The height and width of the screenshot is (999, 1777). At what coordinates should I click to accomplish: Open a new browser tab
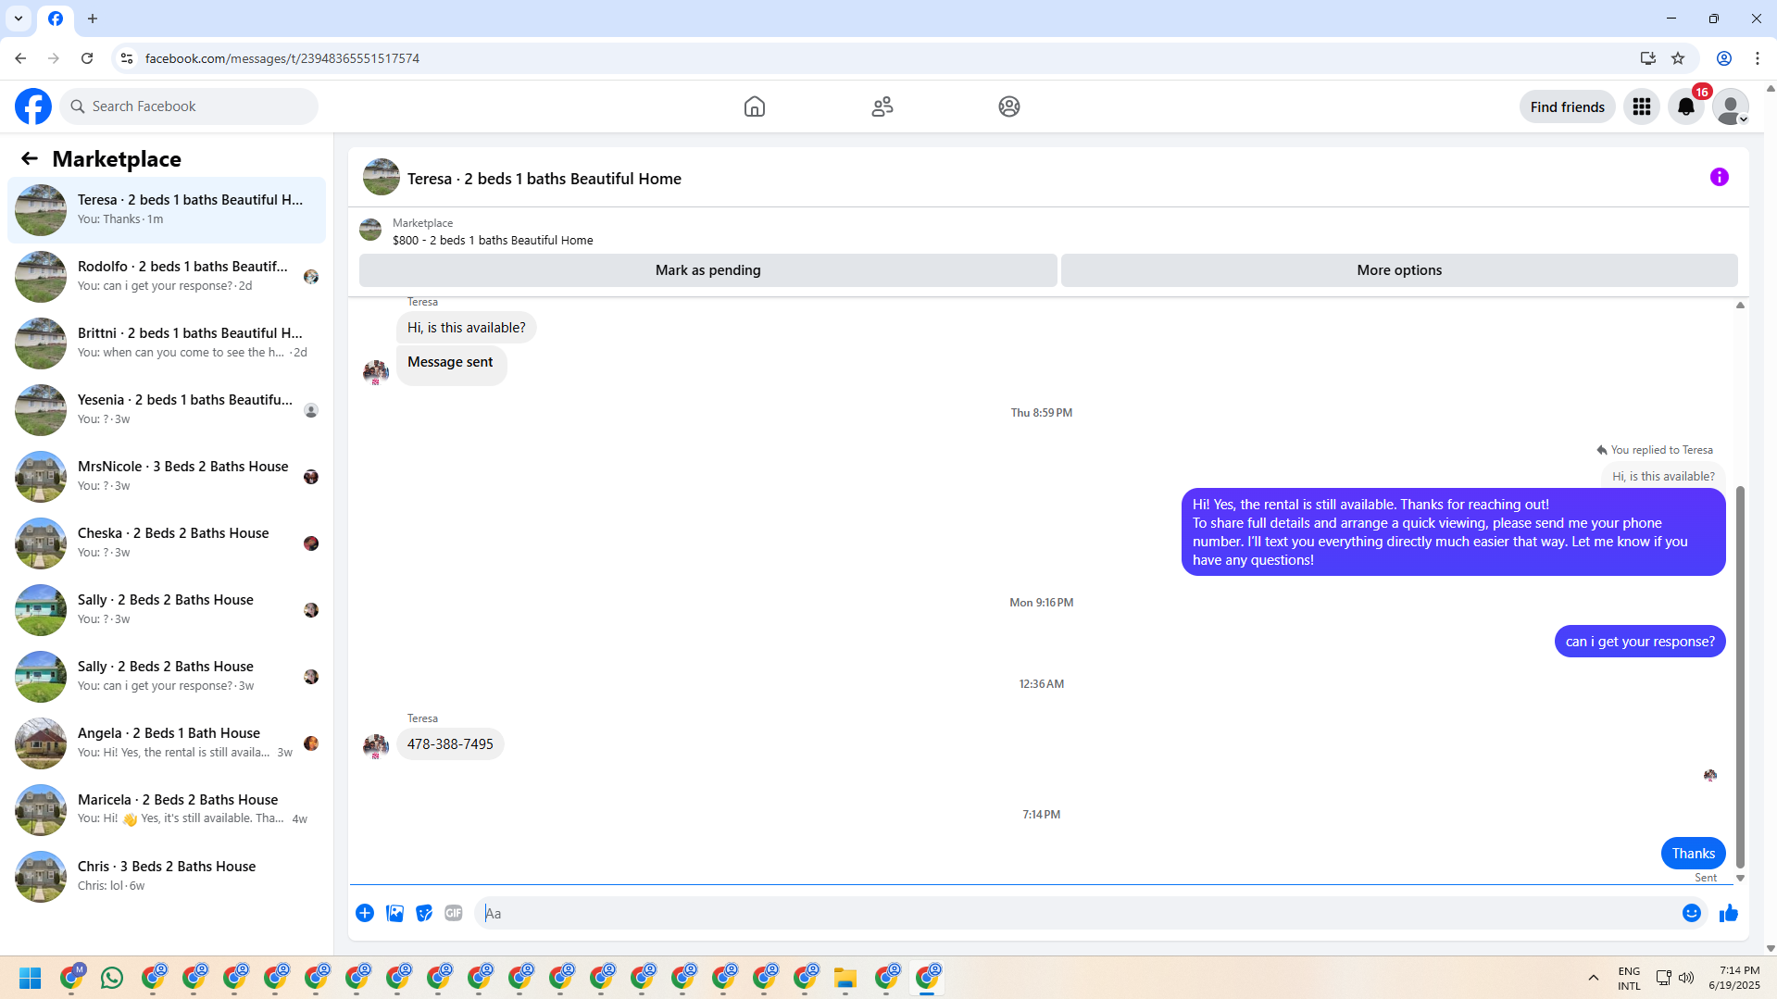(x=93, y=19)
